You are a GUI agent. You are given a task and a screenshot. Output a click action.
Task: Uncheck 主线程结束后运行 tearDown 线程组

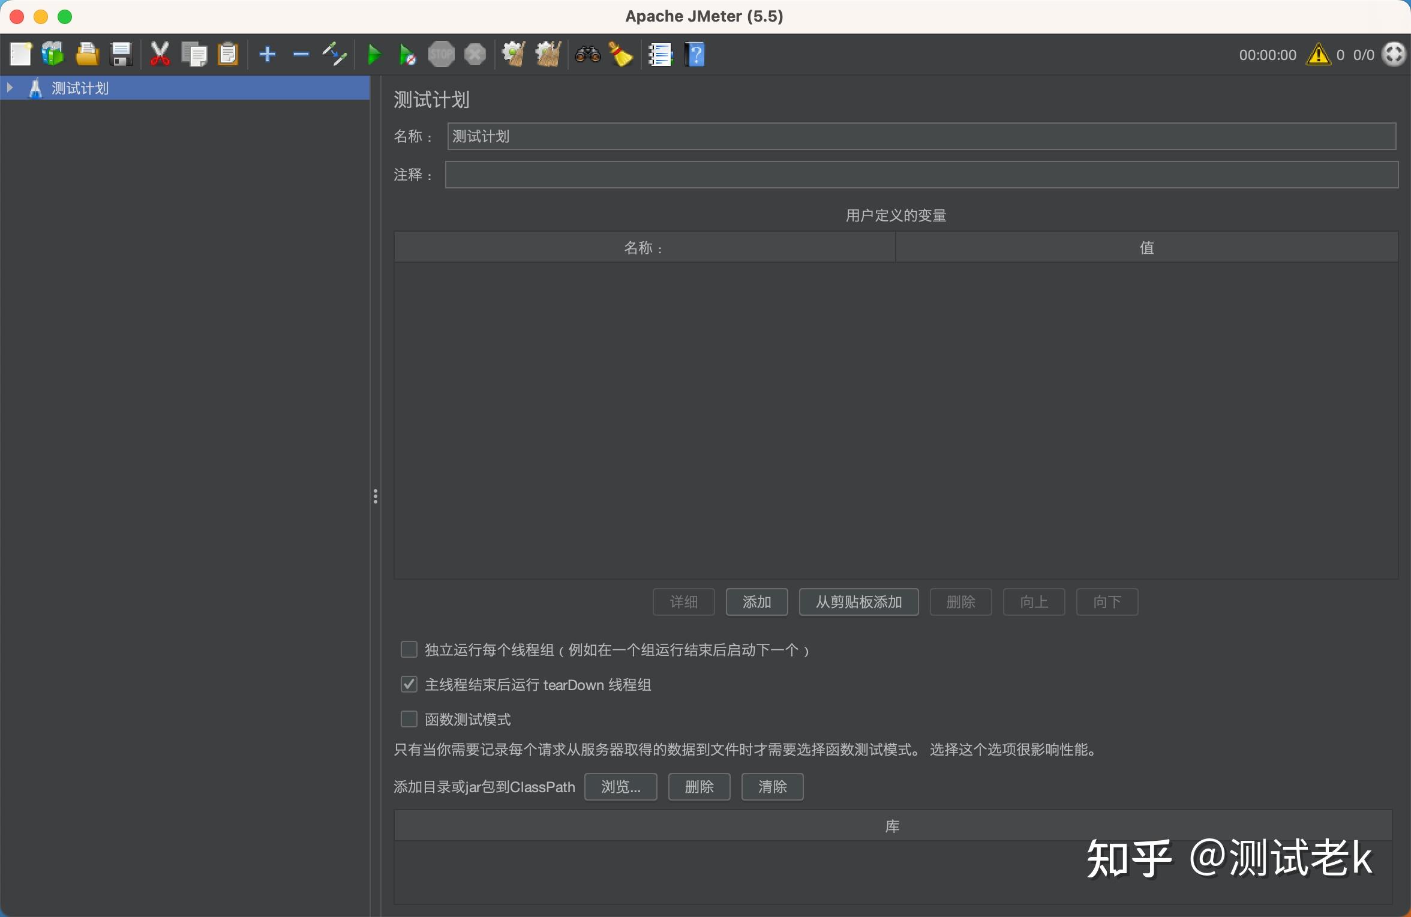[409, 685]
